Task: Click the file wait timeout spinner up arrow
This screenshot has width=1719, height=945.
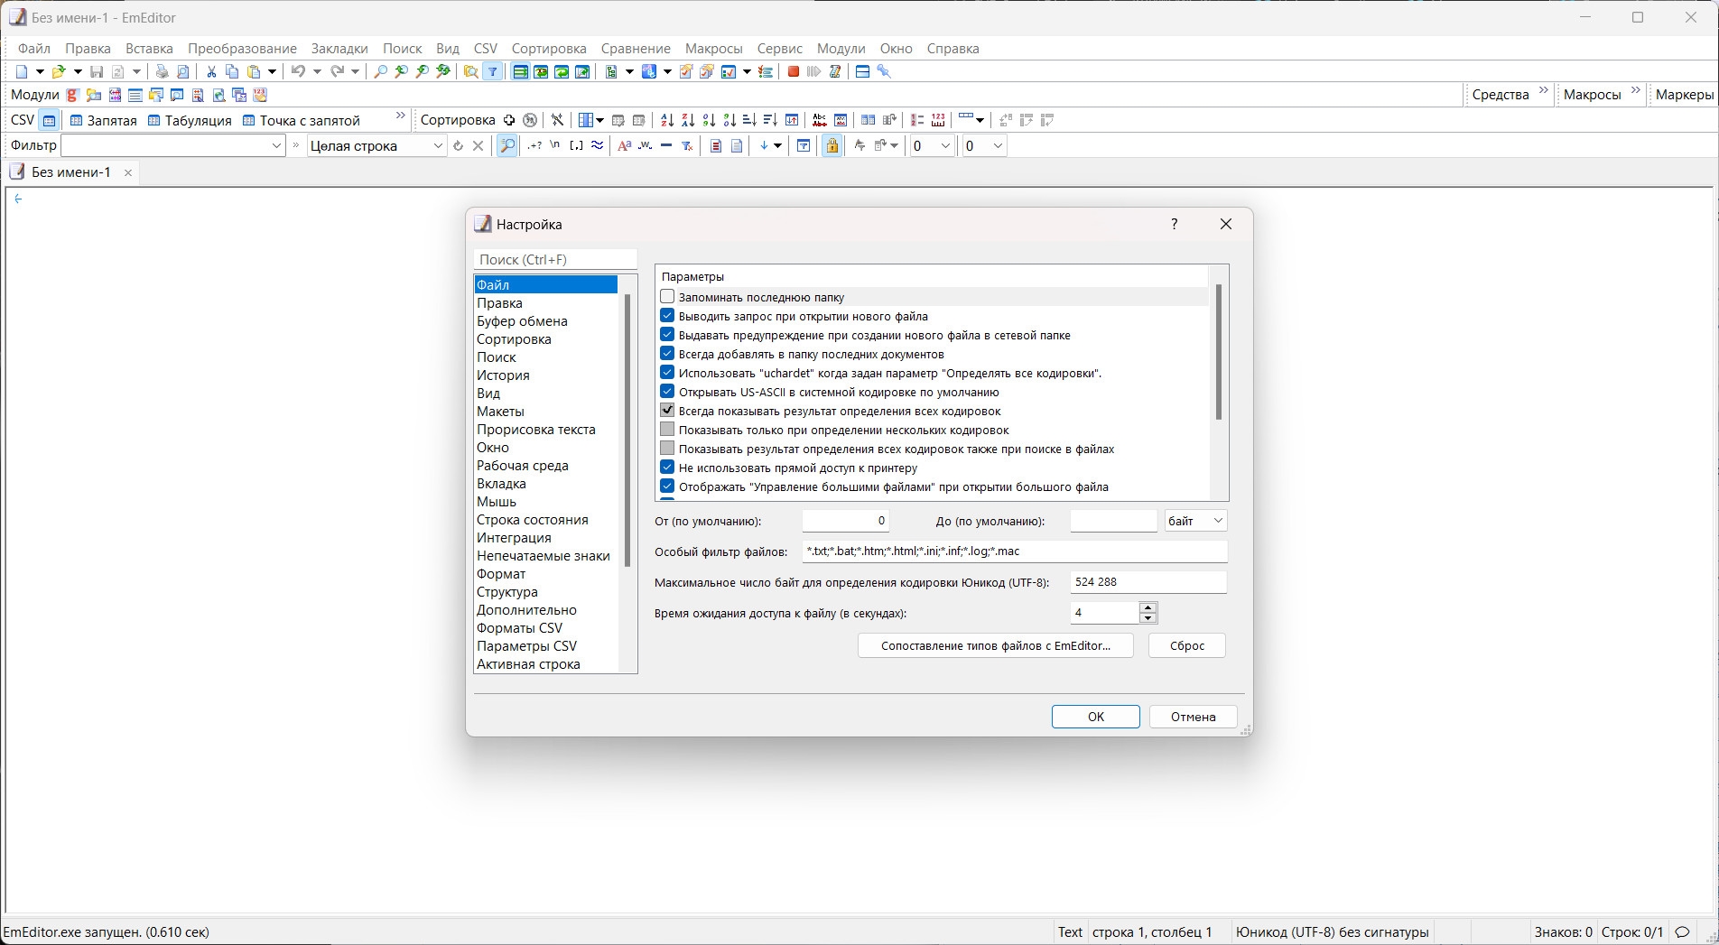Action: 1148,607
